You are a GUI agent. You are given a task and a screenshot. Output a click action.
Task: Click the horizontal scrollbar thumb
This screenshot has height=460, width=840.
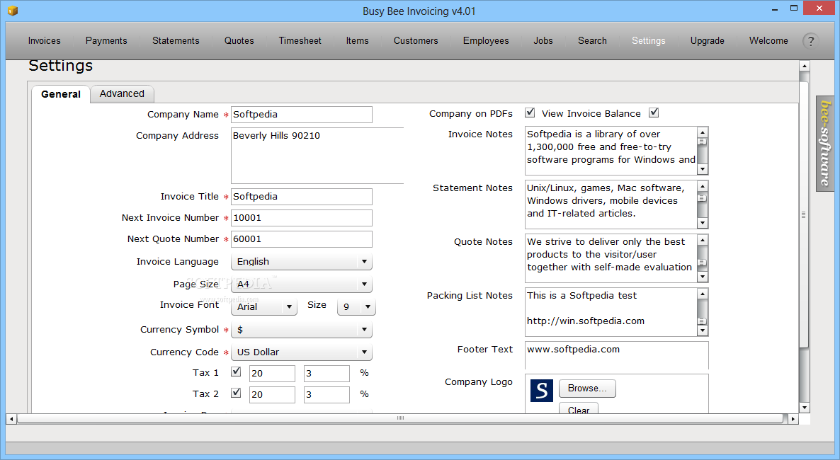coord(400,418)
